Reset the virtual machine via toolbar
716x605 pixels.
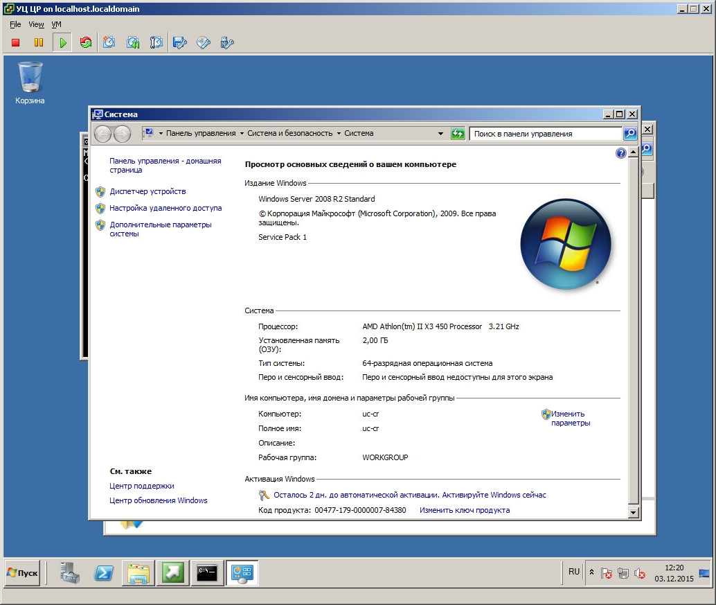86,43
